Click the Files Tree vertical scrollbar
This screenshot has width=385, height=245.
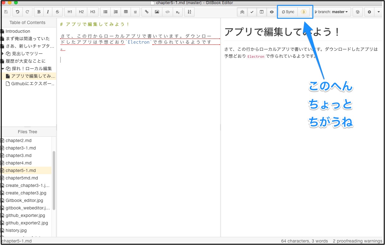pos(54,180)
